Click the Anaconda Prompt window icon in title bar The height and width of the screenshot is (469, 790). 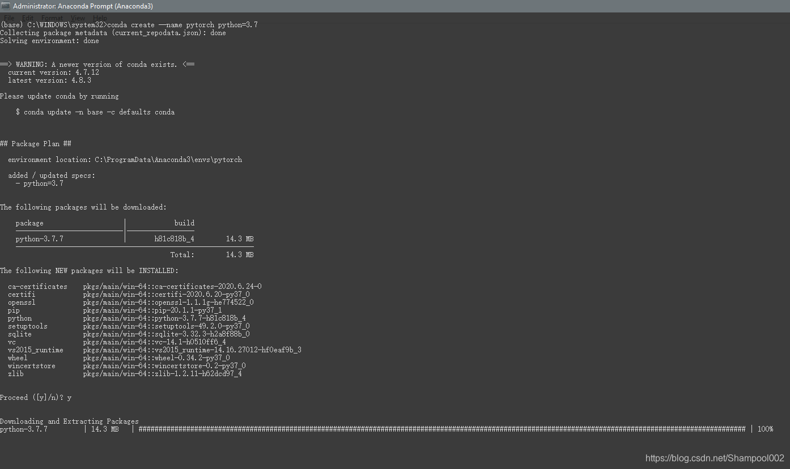click(6, 6)
